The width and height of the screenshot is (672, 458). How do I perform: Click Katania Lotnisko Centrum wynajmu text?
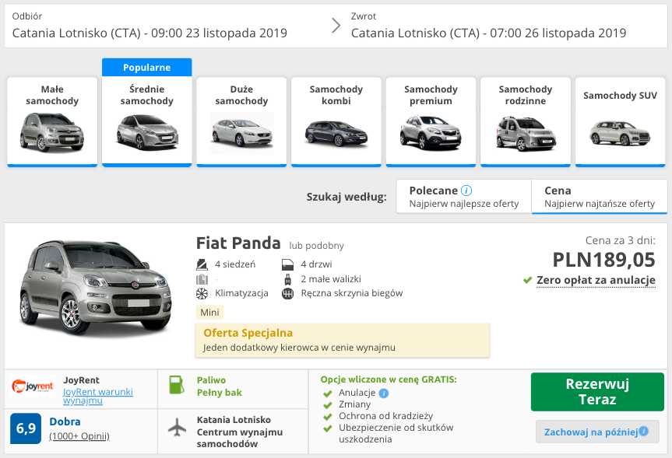pos(240,432)
